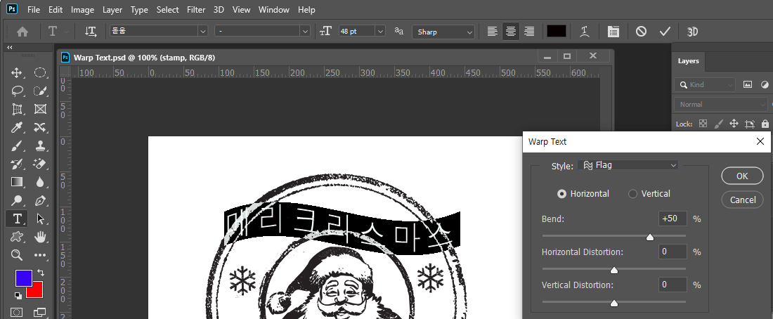This screenshot has height=319, width=773.
Task: Lock image pixels with the brush icon
Action: (x=718, y=124)
